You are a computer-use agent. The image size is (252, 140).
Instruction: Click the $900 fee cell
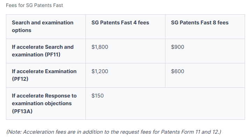pos(178,47)
